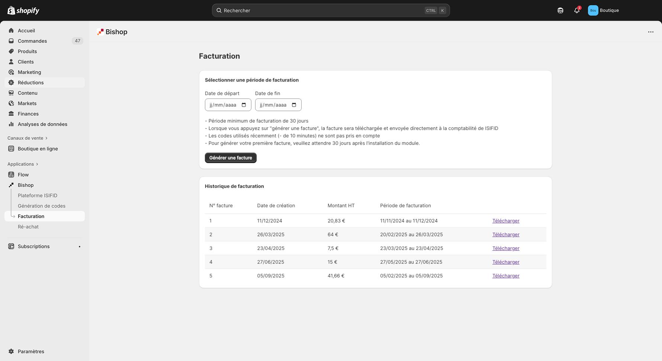This screenshot has height=361, width=662.
Task: Open Génération de codes submenu item
Action: pos(42,206)
